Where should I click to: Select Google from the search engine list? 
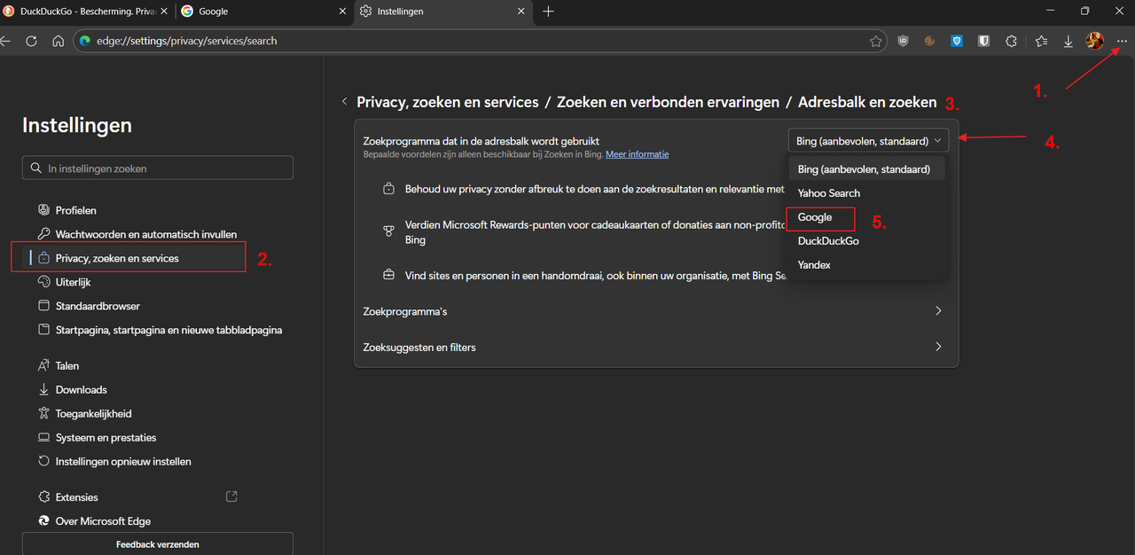[866, 217]
